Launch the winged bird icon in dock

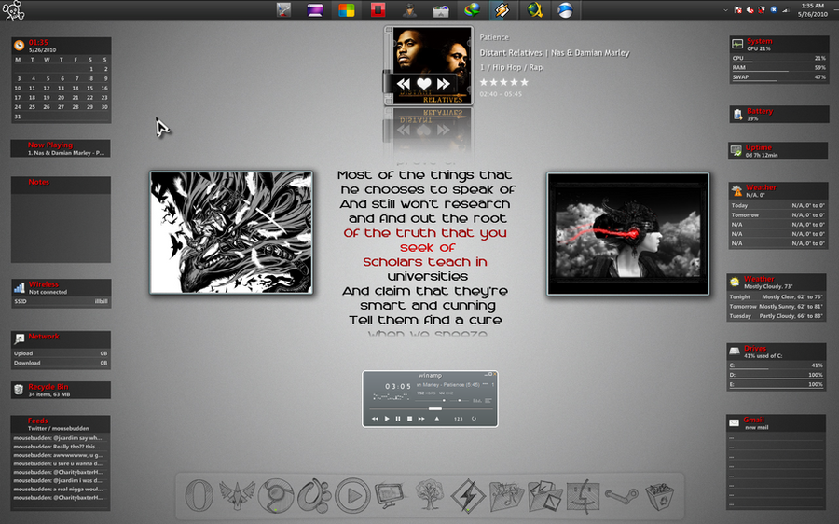[237, 495]
